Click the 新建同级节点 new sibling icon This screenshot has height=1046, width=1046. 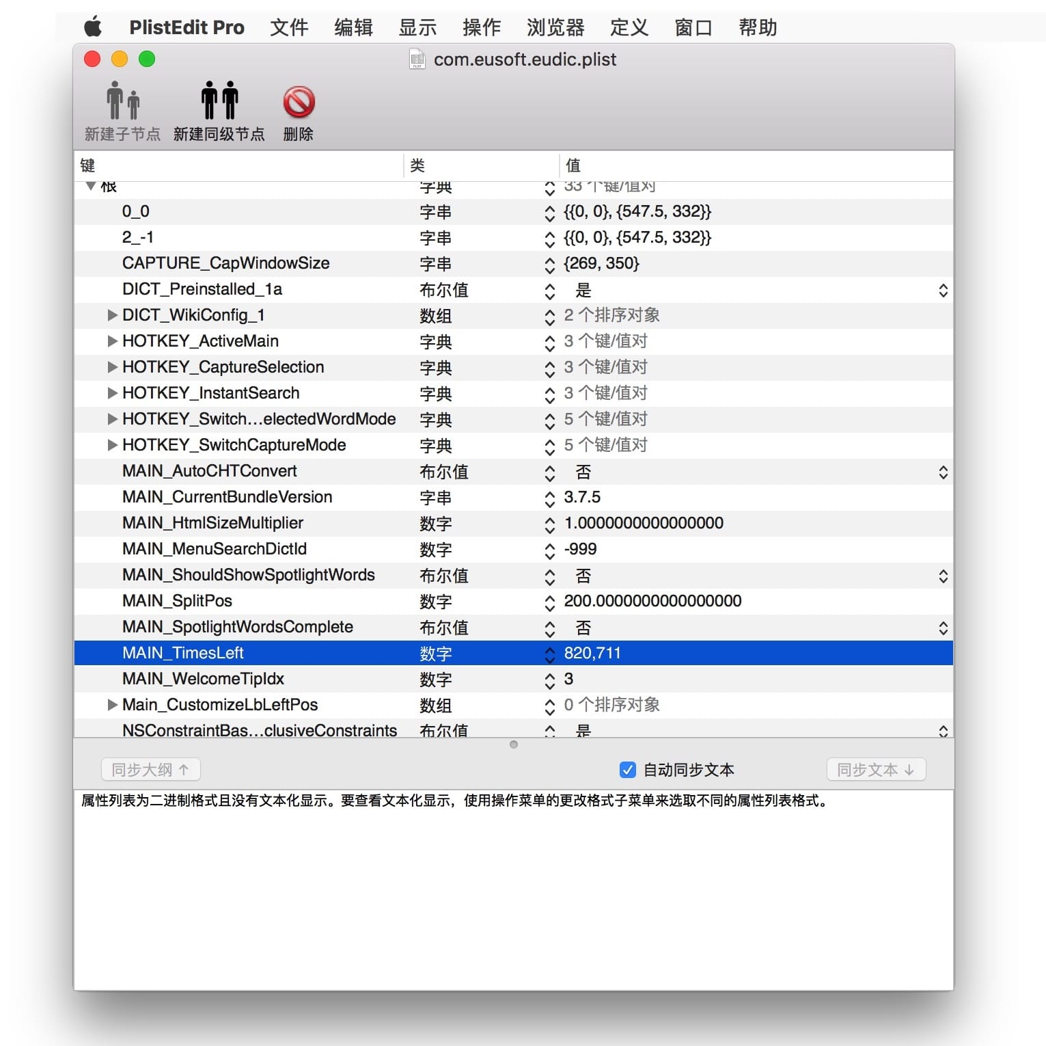pyautogui.click(x=219, y=101)
